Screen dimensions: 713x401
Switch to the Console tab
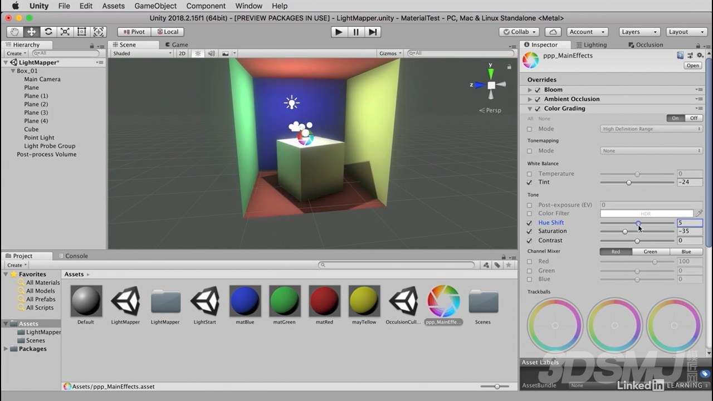click(x=73, y=256)
